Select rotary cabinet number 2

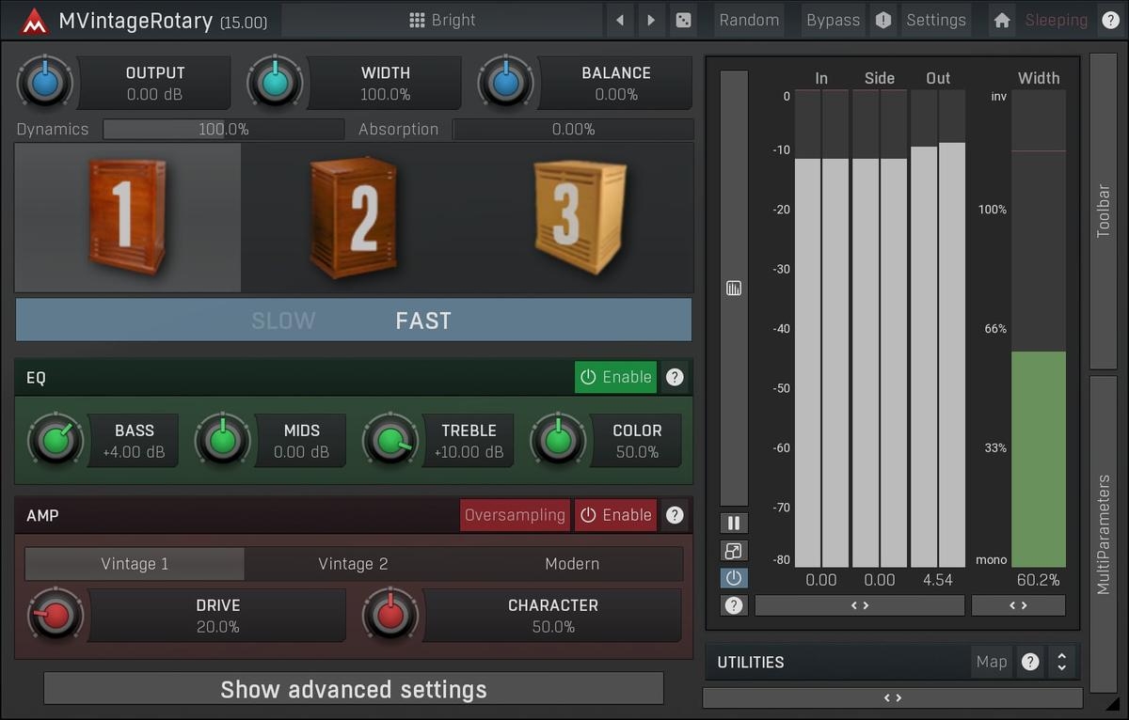(x=354, y=217)
